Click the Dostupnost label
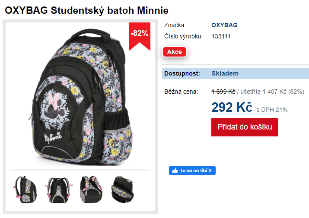Image resolution: width=309 pixels, height=218 pixels. [x=182, y=73]
